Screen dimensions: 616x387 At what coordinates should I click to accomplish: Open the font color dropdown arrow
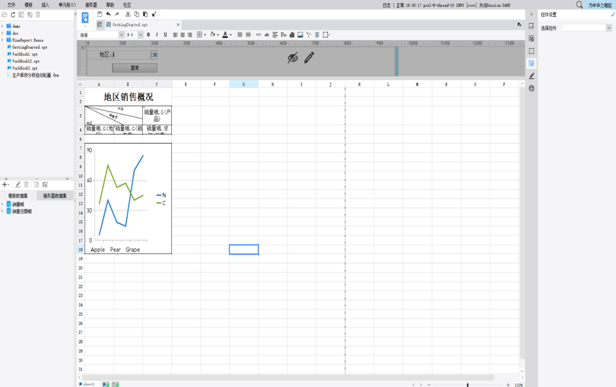tap(231, 35)
